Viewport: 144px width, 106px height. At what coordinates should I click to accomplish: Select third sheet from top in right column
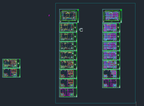[111, 37]
